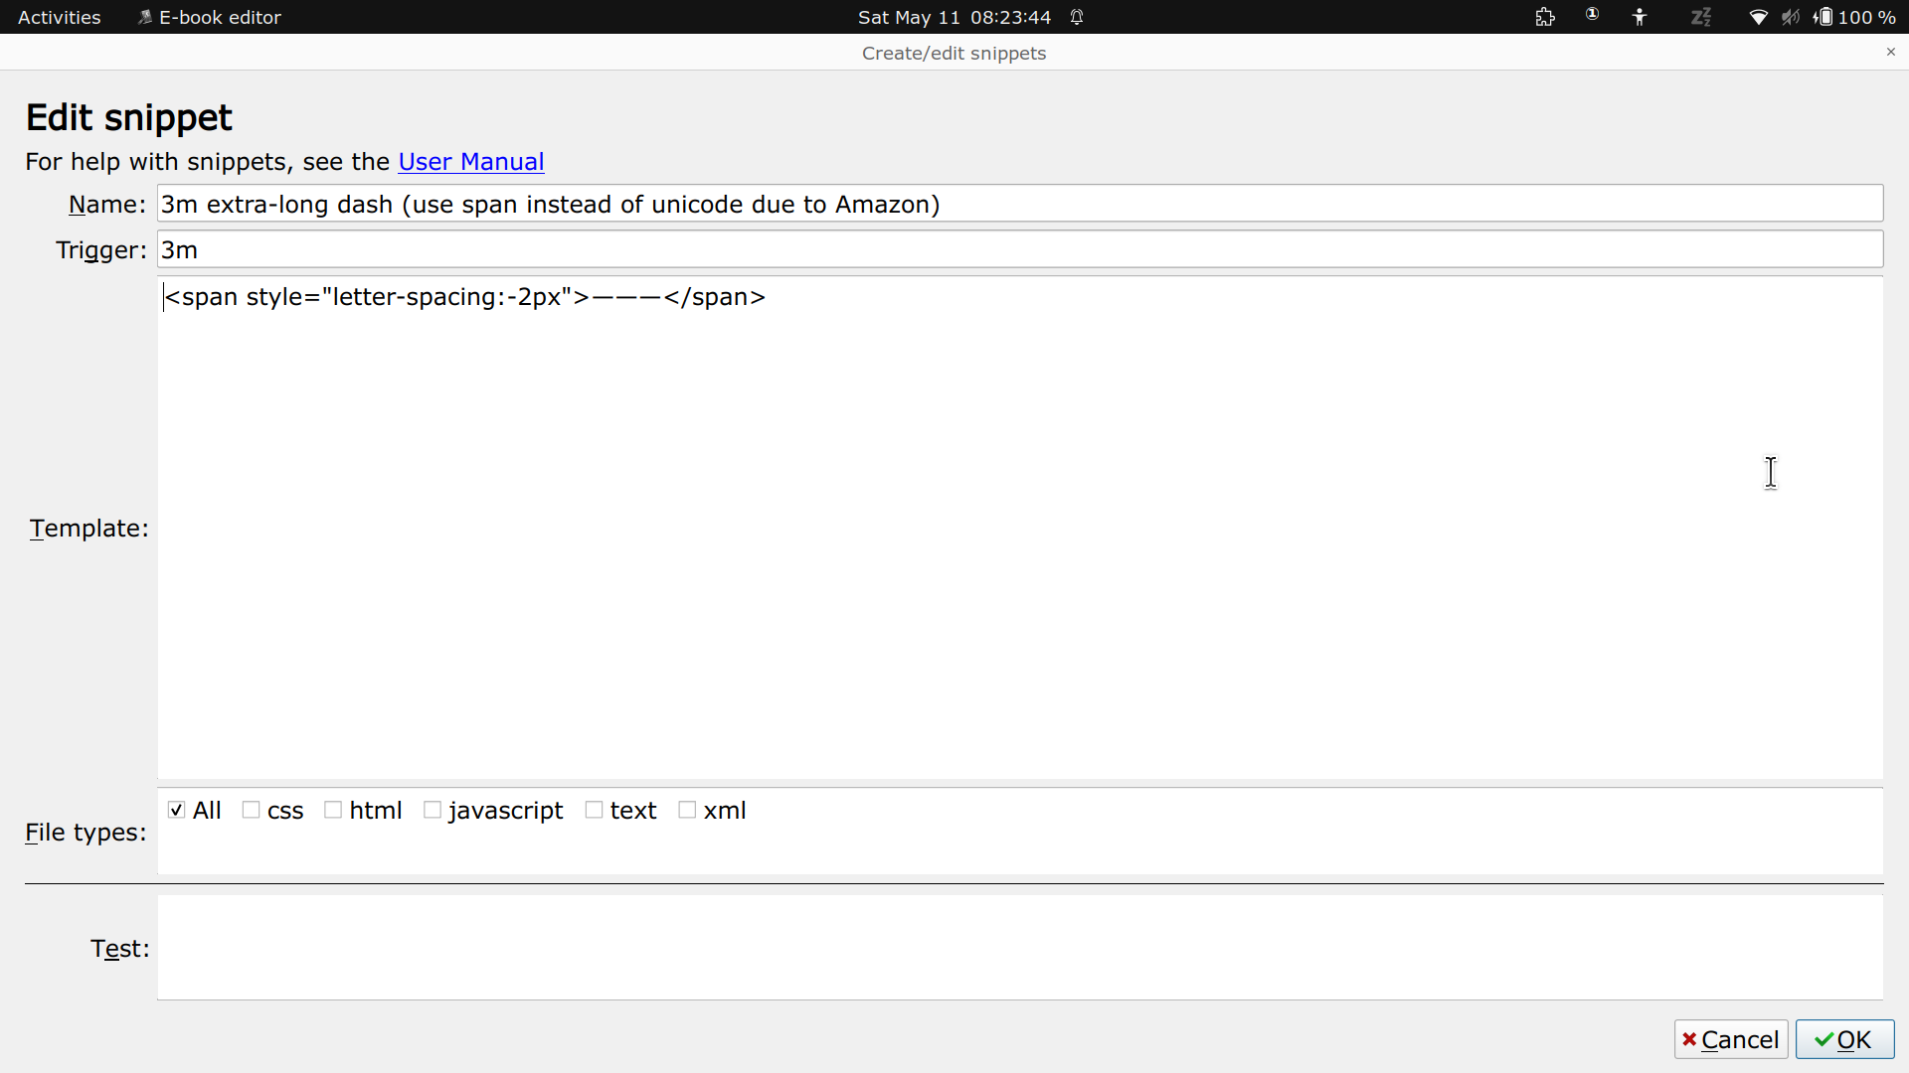1909x1073 pixels.
Task: Check the html file type checkbox
Action: (x=333, y=811)
